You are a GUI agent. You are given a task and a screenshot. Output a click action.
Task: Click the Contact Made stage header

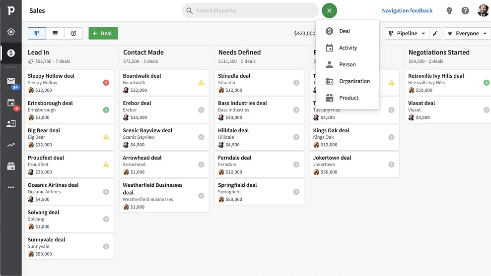tap(143, 53)
